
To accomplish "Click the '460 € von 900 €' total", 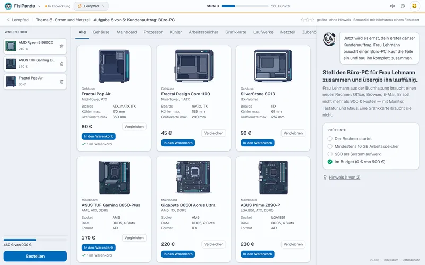I will click(x=18, y=245).
